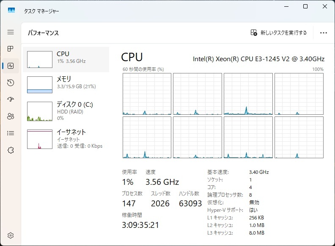Screen dimensions: 335x246
Task: Open Task Manager settings gear
Action: click(x=11, y=235)
